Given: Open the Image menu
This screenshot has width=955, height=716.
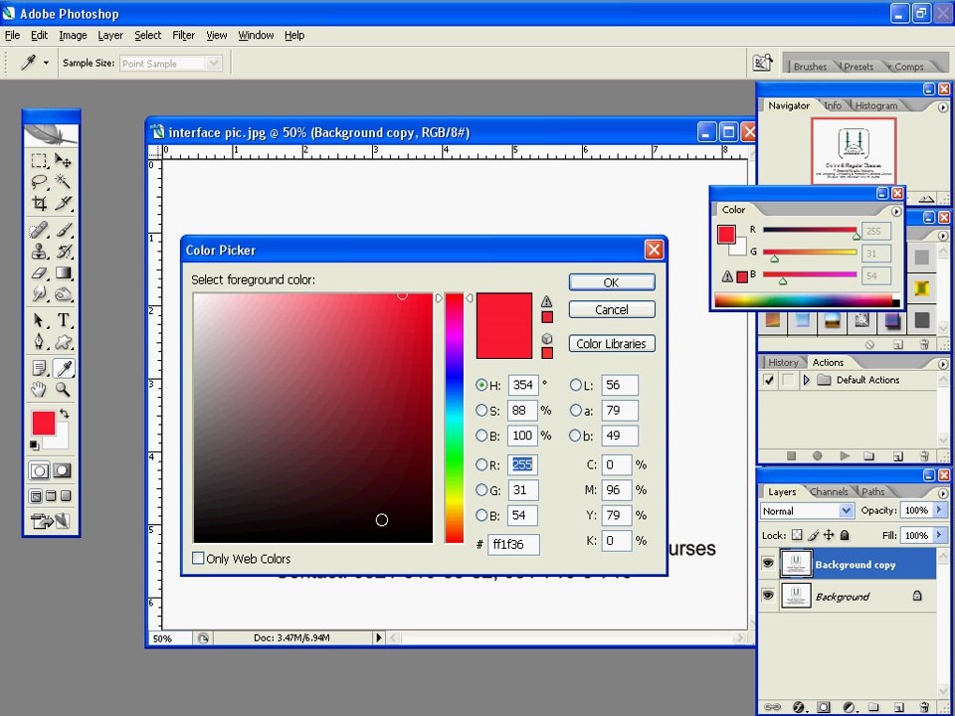Looking at the screenshot, I should [73, 36].
